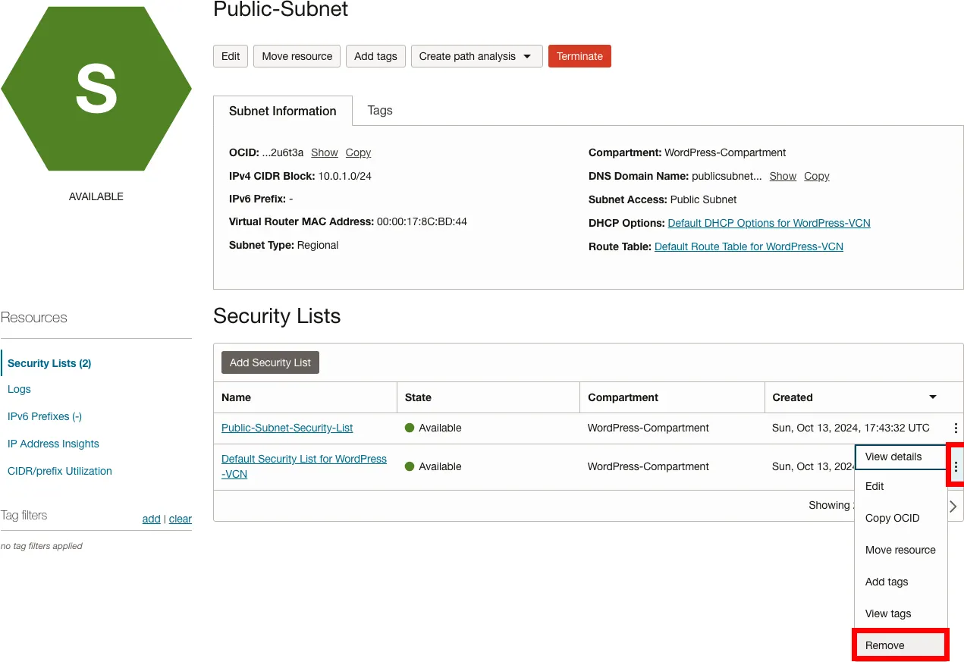The image size is (964, 662).
Task: Click three-dot menu for Default Security List row
Action: pyautogui.click(x=956, y=466)
